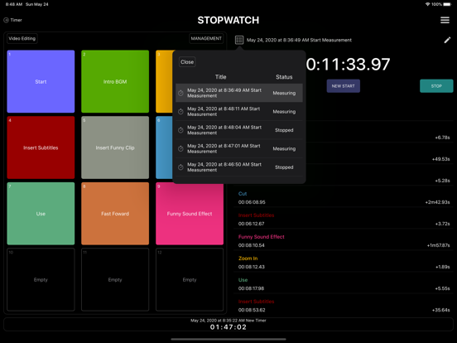This screenshot has width=457, height=343.
Task: Select the 8:47:01 AM Start Measurement row
Action: pos(239,149)
